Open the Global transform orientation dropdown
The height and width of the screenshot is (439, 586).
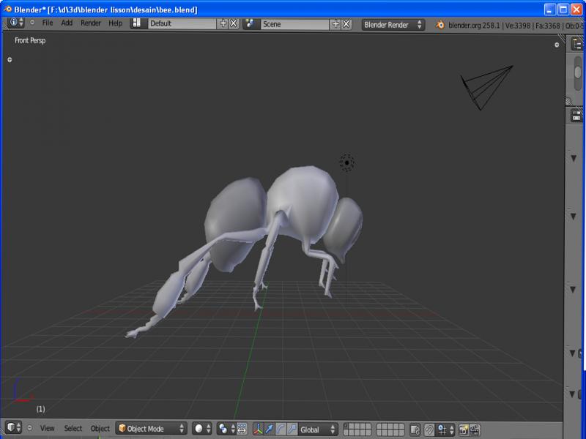point(318,429)
